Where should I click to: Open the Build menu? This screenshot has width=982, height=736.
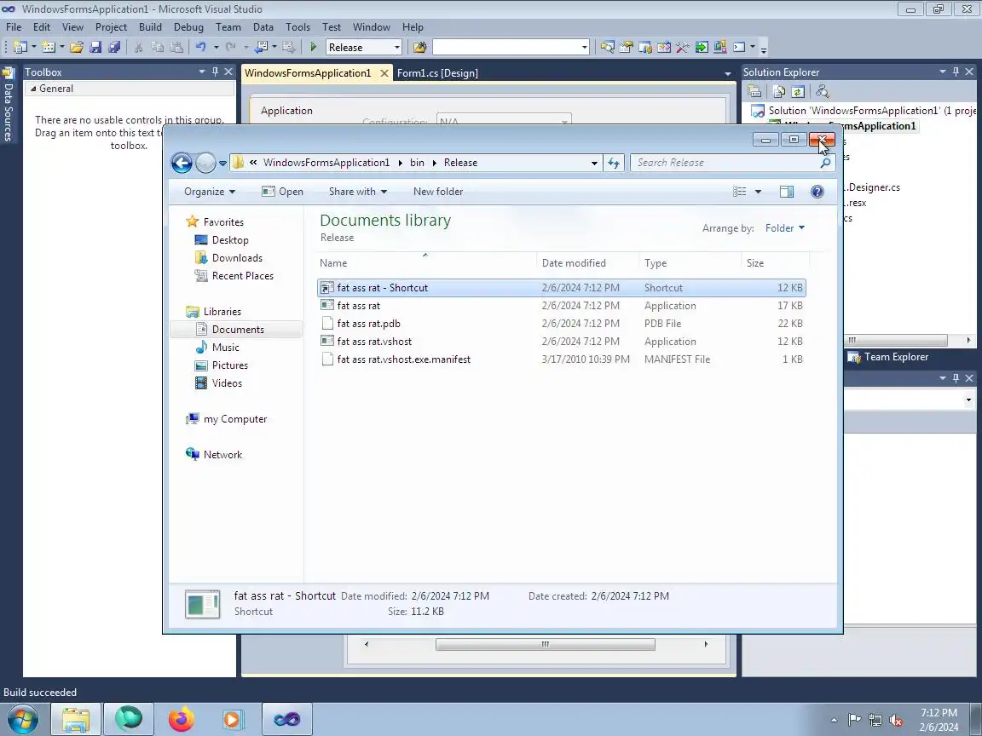(150, 27)
